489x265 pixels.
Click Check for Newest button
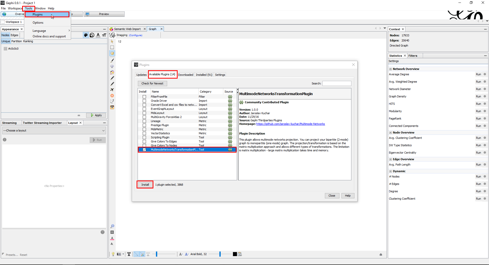pos(152,83)
